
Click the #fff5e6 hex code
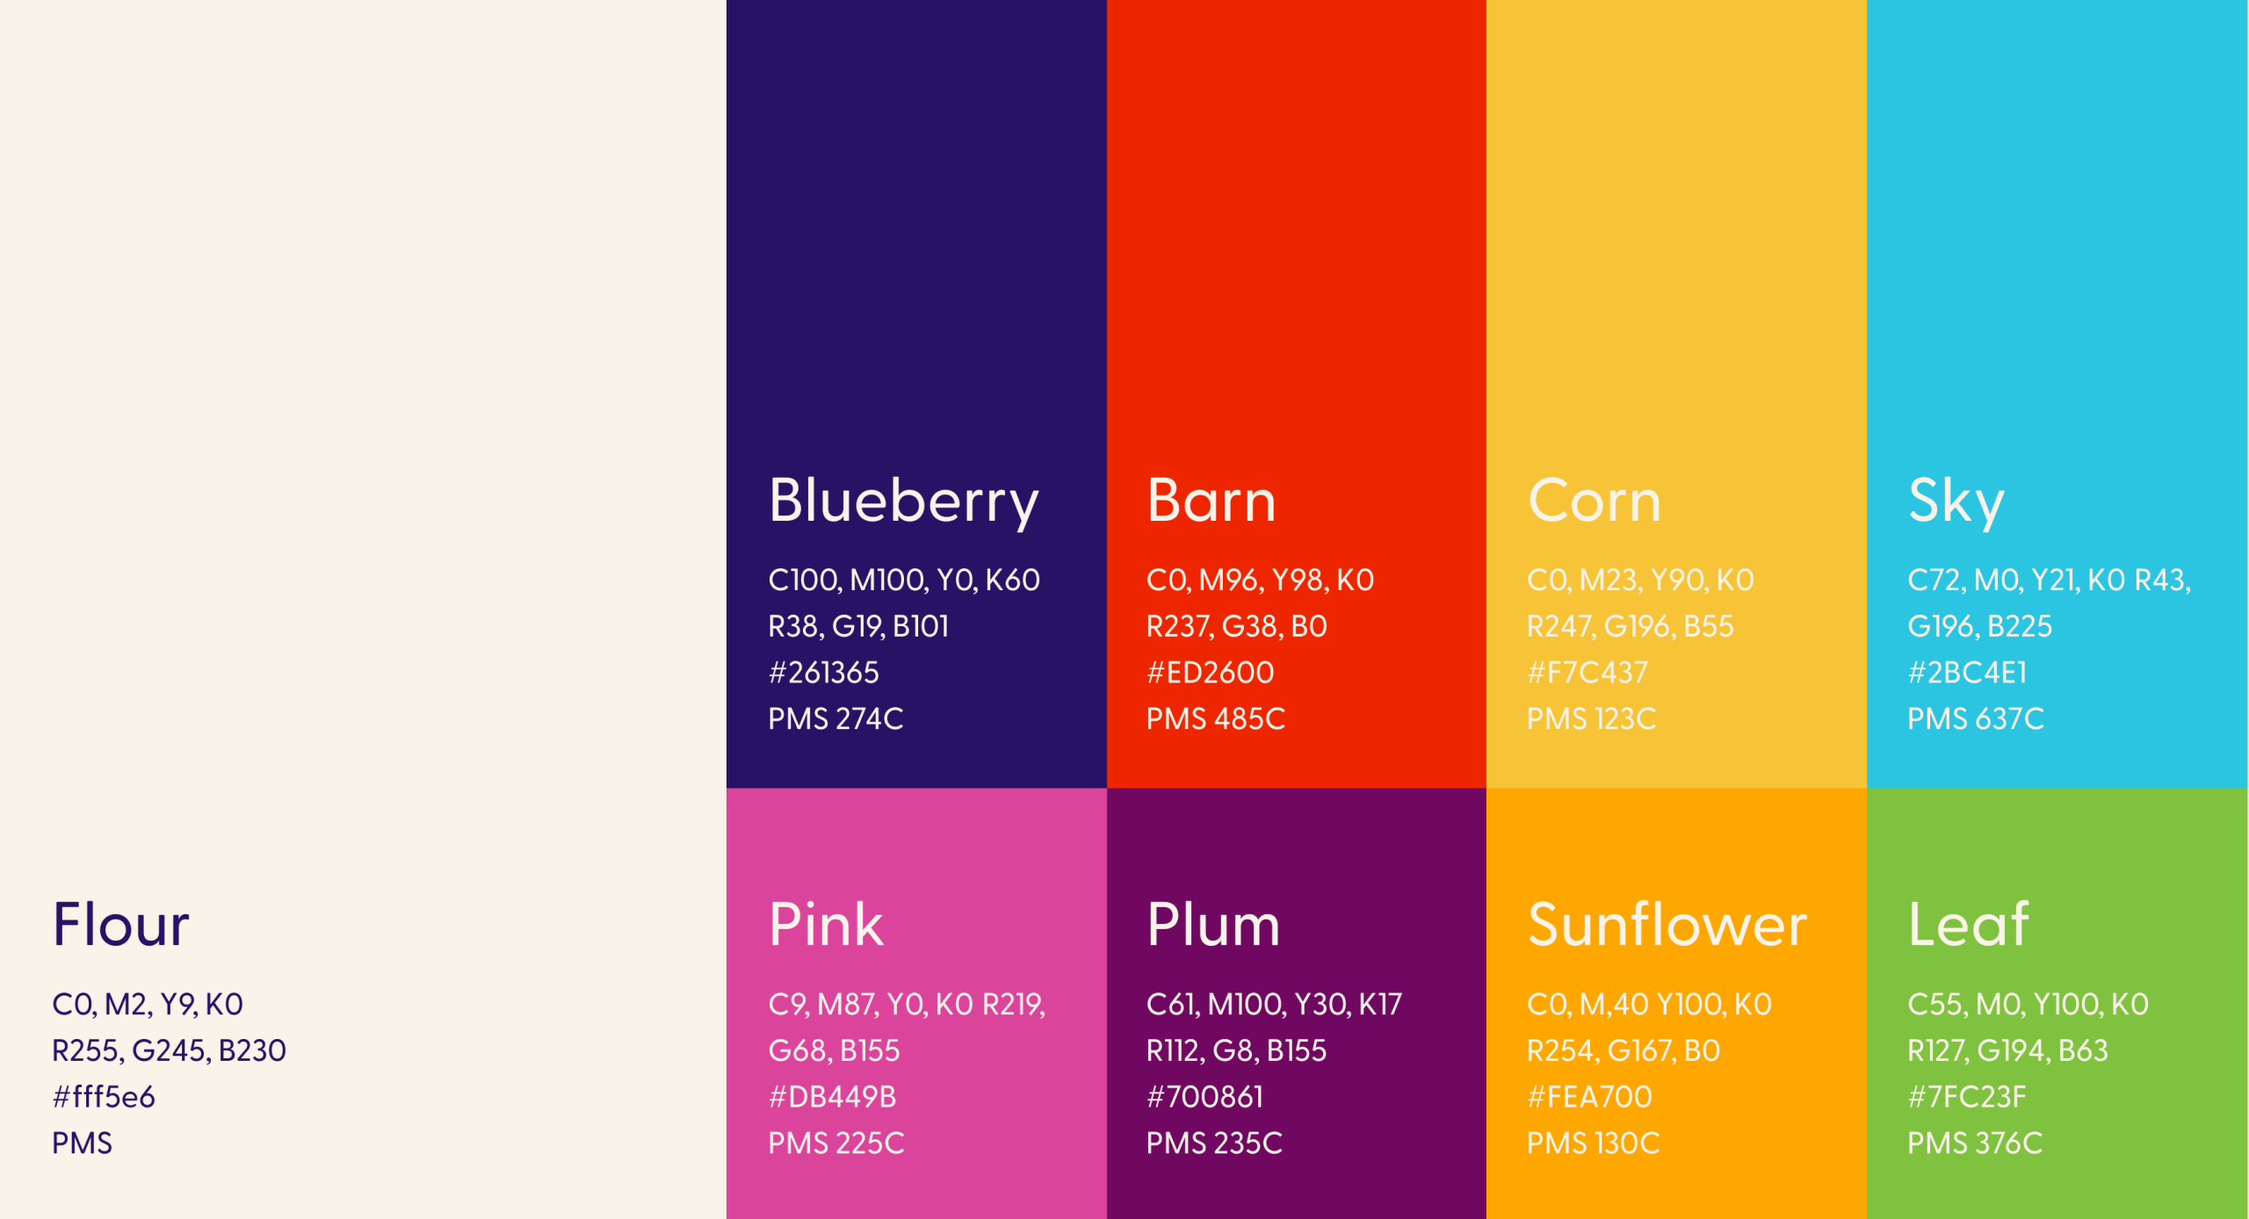104,1097
